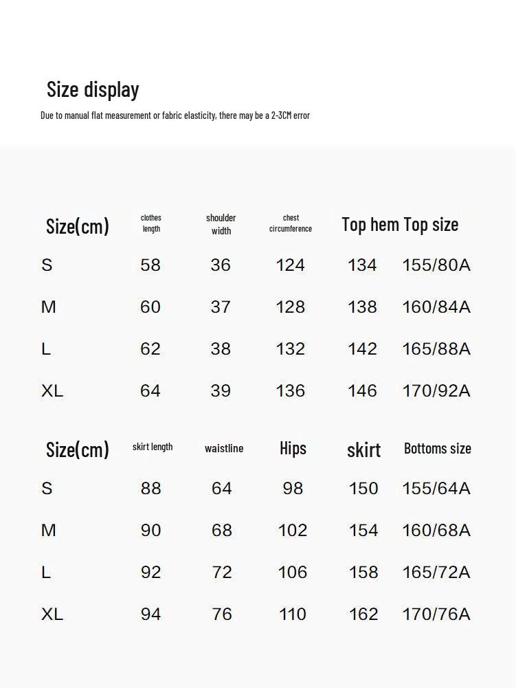Click top size value 170/92A
Viewport: 516px width, 688px height.
pyautogui.click(x=436, y=391)
